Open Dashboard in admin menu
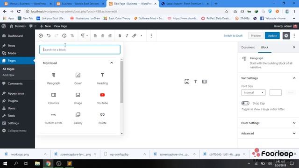299x168 pixels. (x=15, y=36)
